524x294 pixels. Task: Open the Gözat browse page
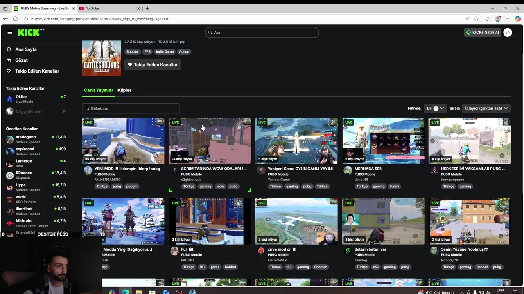click(x=21, y=60)
